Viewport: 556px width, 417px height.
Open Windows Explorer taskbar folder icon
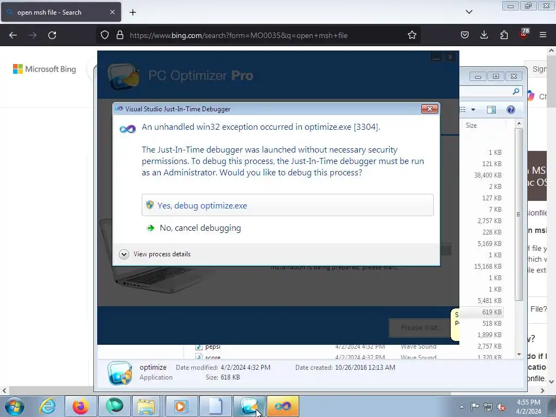146,406
